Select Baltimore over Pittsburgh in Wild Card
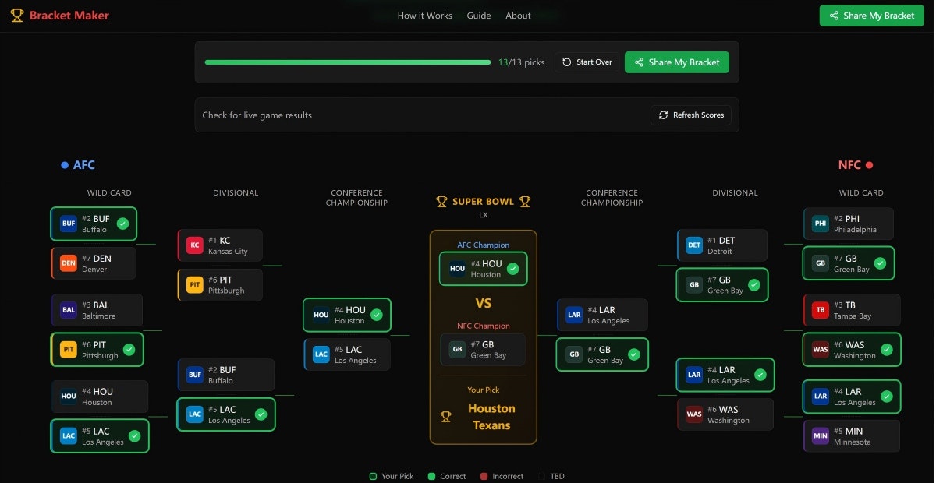This screenshot has width=936, height=483. coord(97,310)
